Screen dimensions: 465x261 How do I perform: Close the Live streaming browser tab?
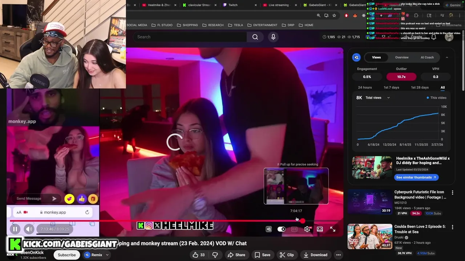click(296, 5)
